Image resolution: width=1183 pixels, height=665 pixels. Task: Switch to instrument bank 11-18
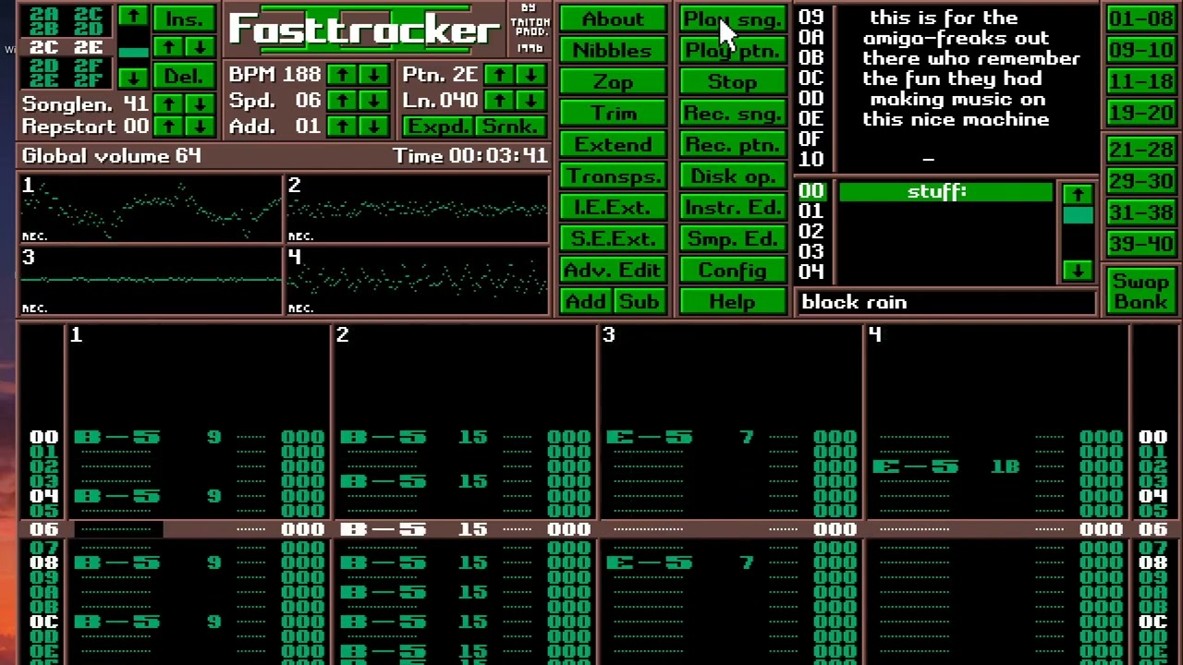click(x=1140, y=81)
